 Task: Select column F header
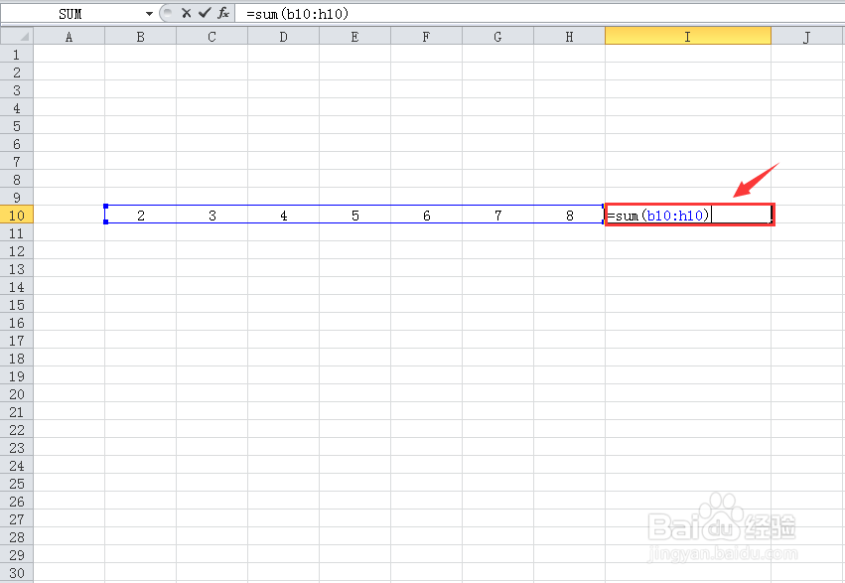[426, 37]
